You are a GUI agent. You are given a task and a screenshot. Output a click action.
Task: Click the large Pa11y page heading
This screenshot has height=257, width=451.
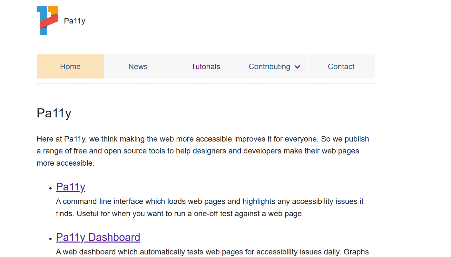pyautogui.click(x=54, y=113)
